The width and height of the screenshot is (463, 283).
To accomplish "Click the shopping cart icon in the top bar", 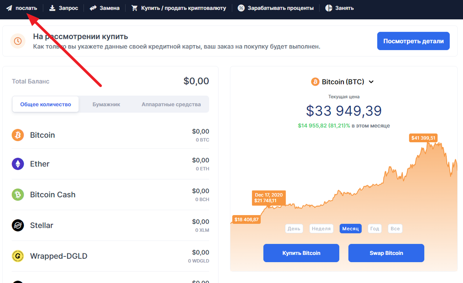I will point(134,8).
